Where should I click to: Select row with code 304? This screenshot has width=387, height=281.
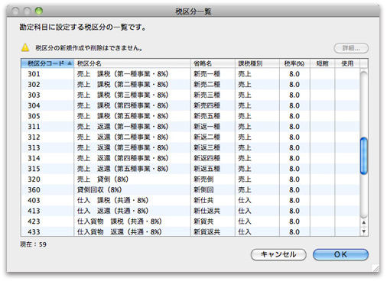tap(190, 105)
